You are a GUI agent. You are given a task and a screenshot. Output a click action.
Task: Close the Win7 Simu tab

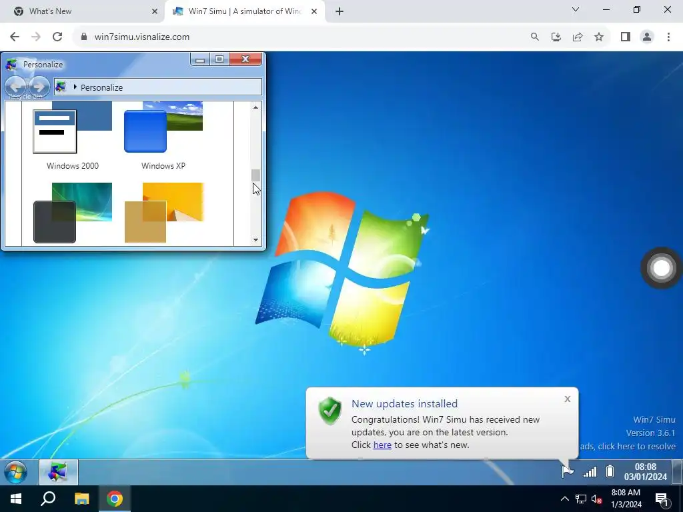[314, 11]
